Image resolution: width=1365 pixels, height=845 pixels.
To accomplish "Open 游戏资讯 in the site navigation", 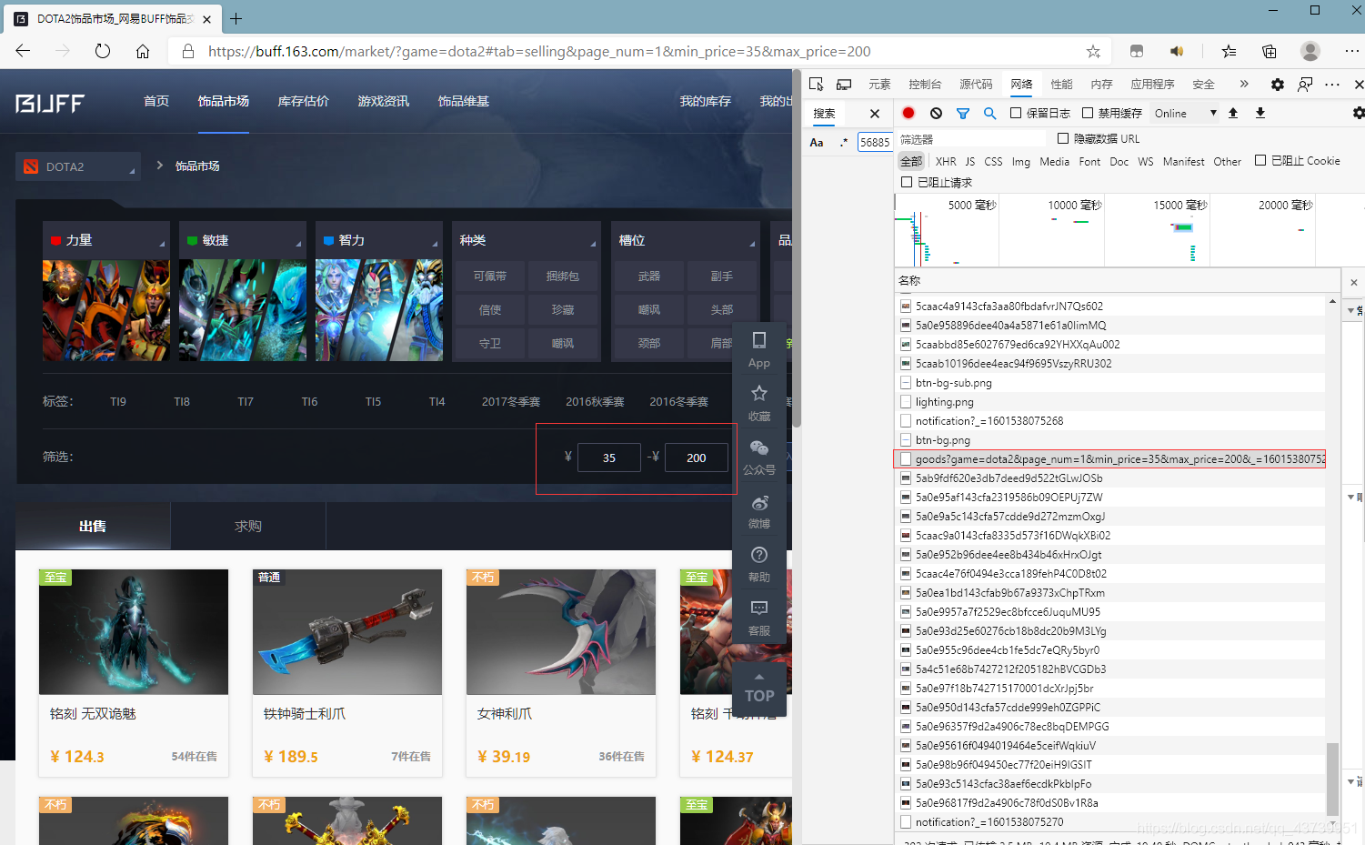I will click(384, 101).
